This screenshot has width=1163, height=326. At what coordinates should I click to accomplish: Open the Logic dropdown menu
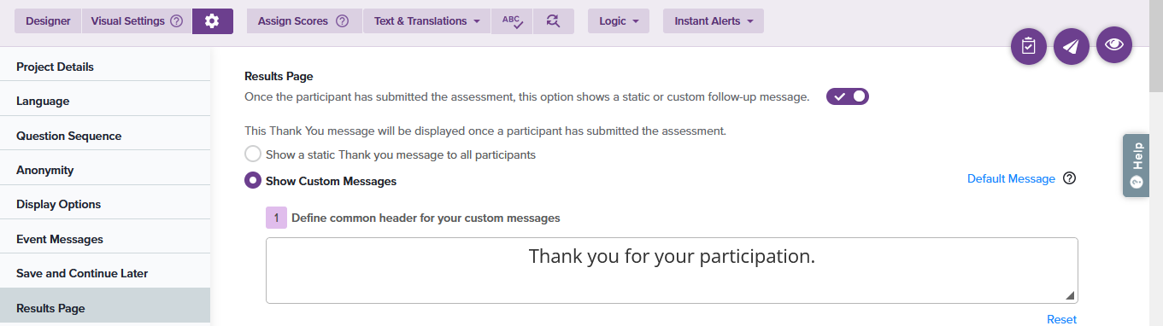point(619,21)
